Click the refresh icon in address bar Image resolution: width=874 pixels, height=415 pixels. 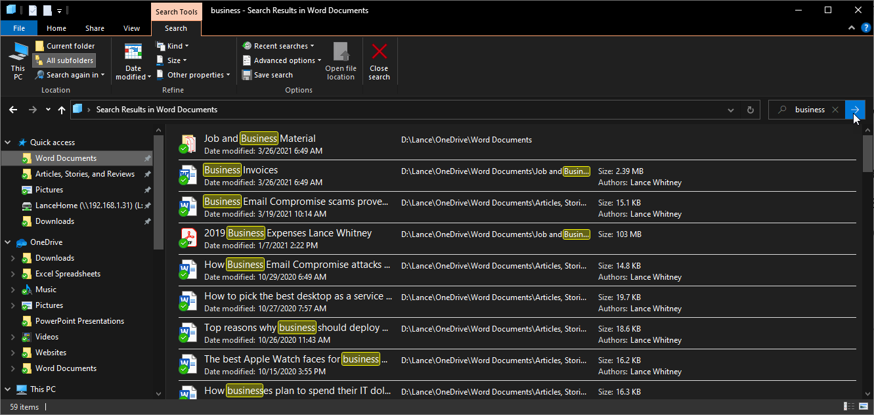click(x=750, y=110)
